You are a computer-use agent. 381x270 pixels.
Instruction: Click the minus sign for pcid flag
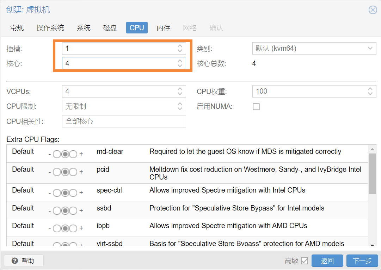(50, 172)
